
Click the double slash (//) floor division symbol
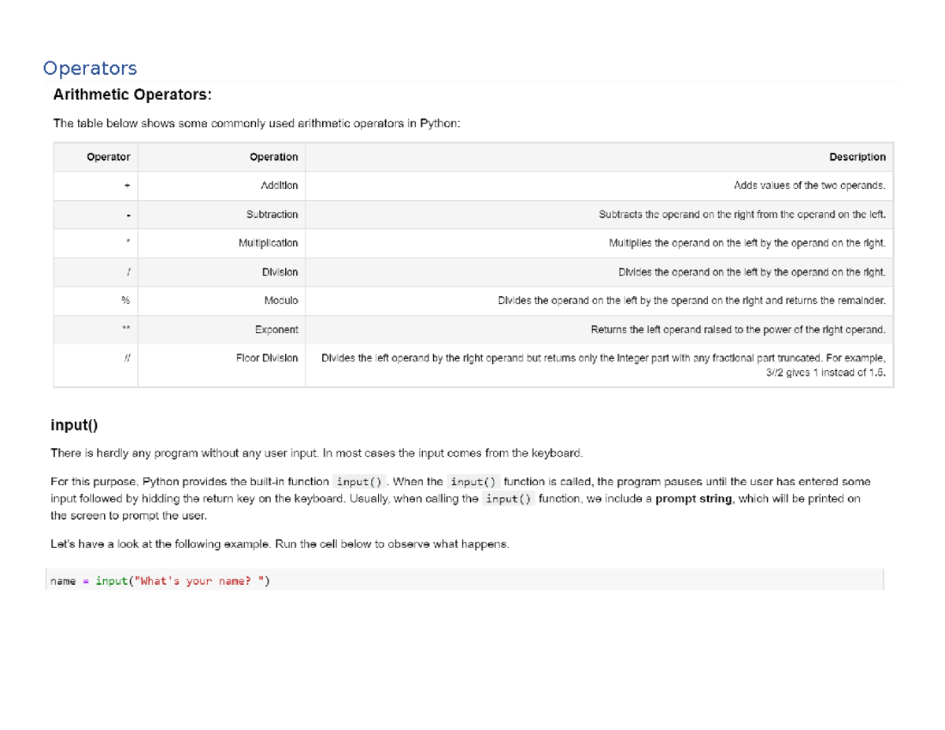[126, 358]
